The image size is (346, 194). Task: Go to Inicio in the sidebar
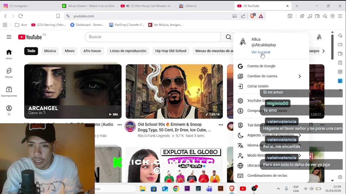9,54
